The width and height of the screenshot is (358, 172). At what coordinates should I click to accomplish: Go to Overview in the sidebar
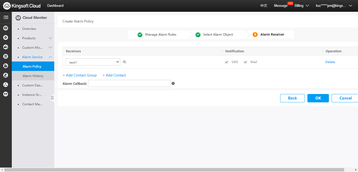coord(29,29)
